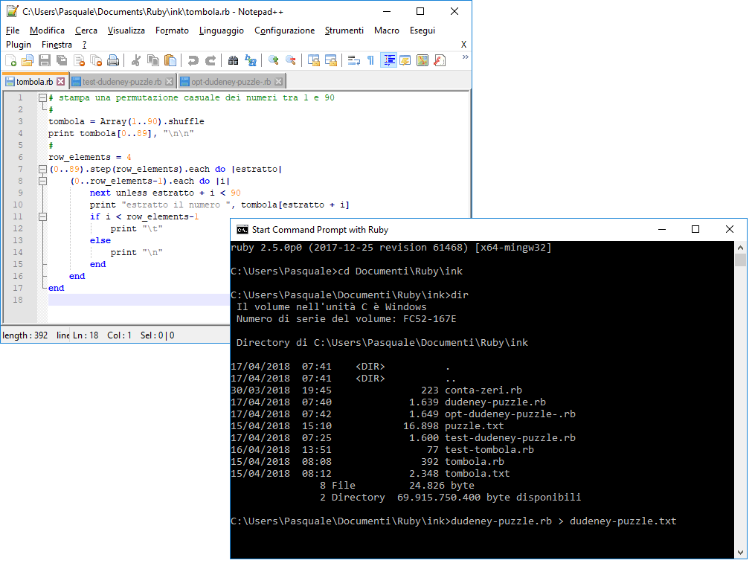Viewport: 755px width, 566px height.
Task: Cut selection with the scissors icon
Action: (136, 60)
